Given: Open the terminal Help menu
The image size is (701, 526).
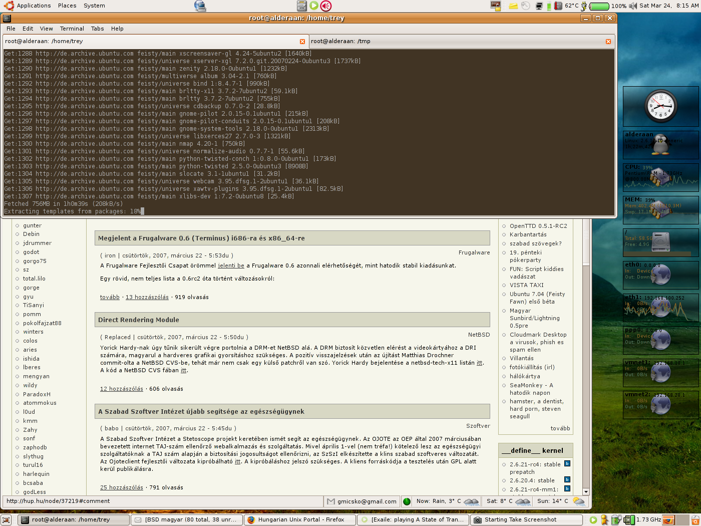Looking at the screenshot, I should click(117, 29).
